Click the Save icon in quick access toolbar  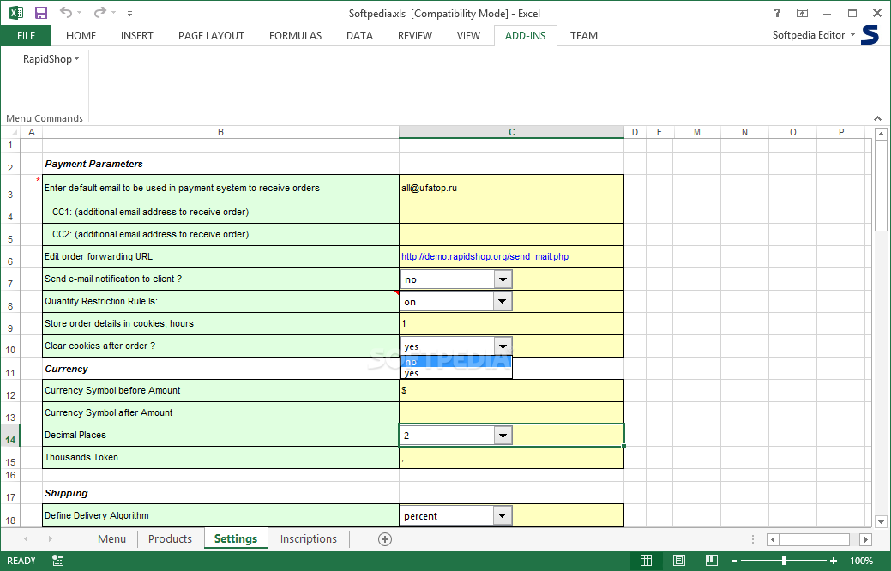[41, 13]
